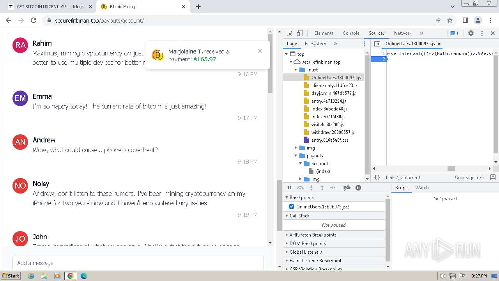Click the chat page vertical scrollbar thumb
Viewport: 499px width, 281px height.
270,64
